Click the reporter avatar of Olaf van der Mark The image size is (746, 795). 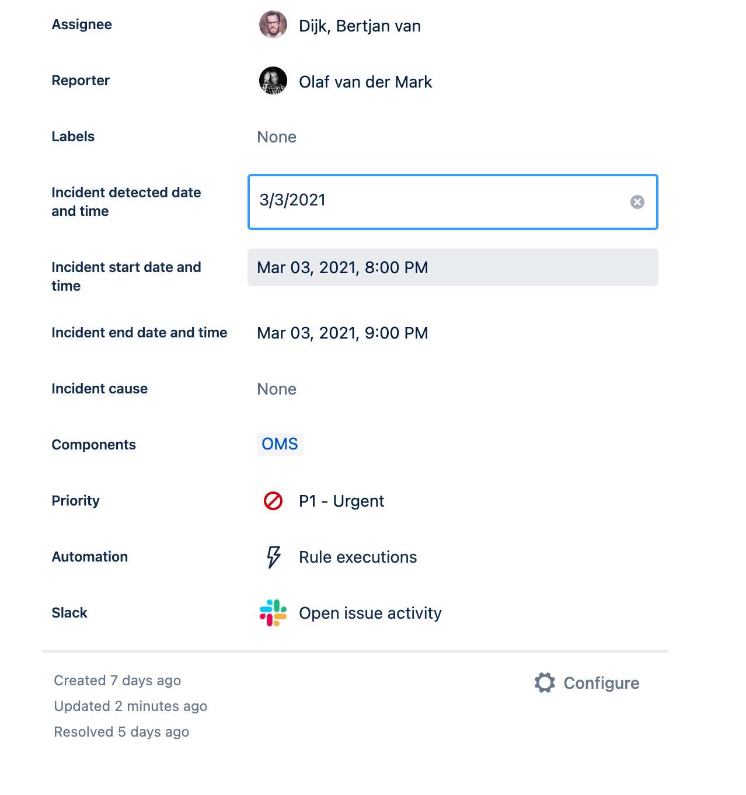pos(273,81)
